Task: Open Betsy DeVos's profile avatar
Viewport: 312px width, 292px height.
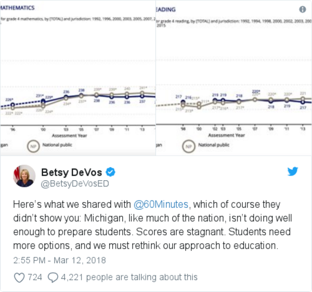Action: tap(24, 176)
